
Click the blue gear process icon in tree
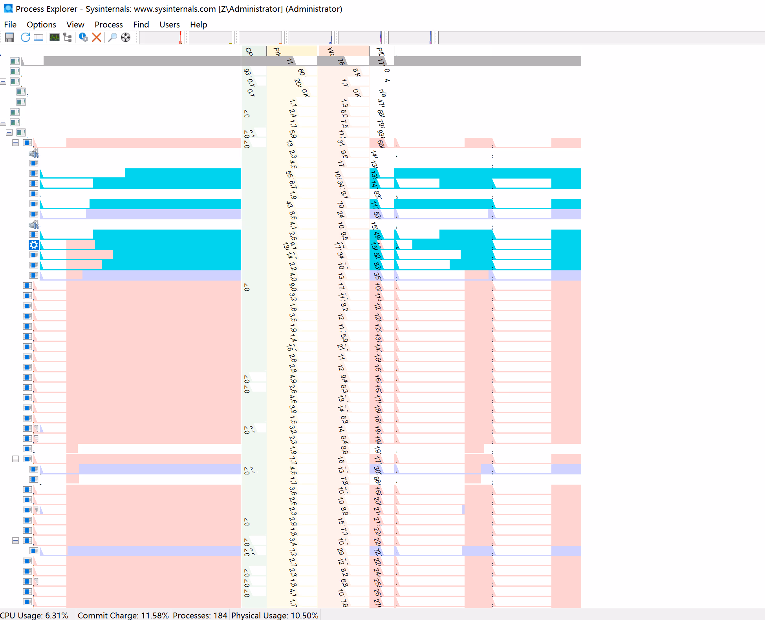coord(34,245)
